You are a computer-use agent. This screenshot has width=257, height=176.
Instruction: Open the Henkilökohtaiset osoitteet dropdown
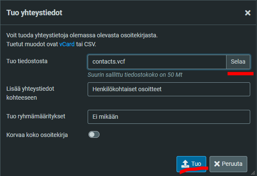coord(169,89)
